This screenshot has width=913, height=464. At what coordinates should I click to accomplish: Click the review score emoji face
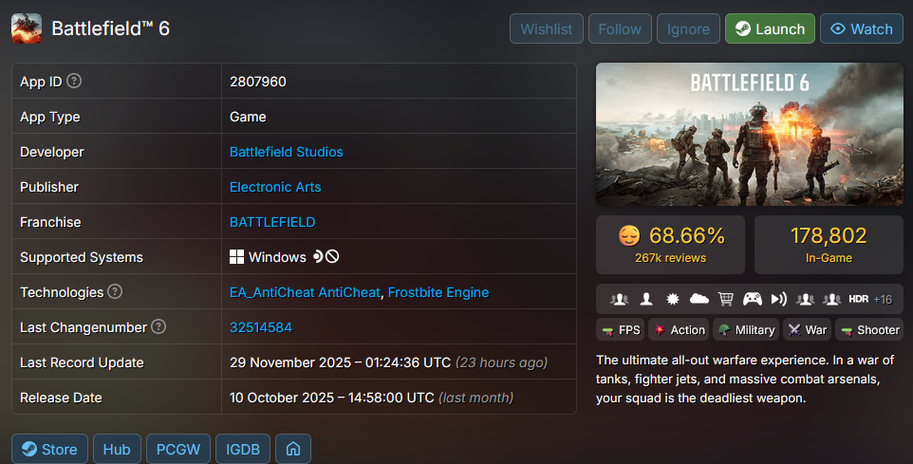[629, 235]
